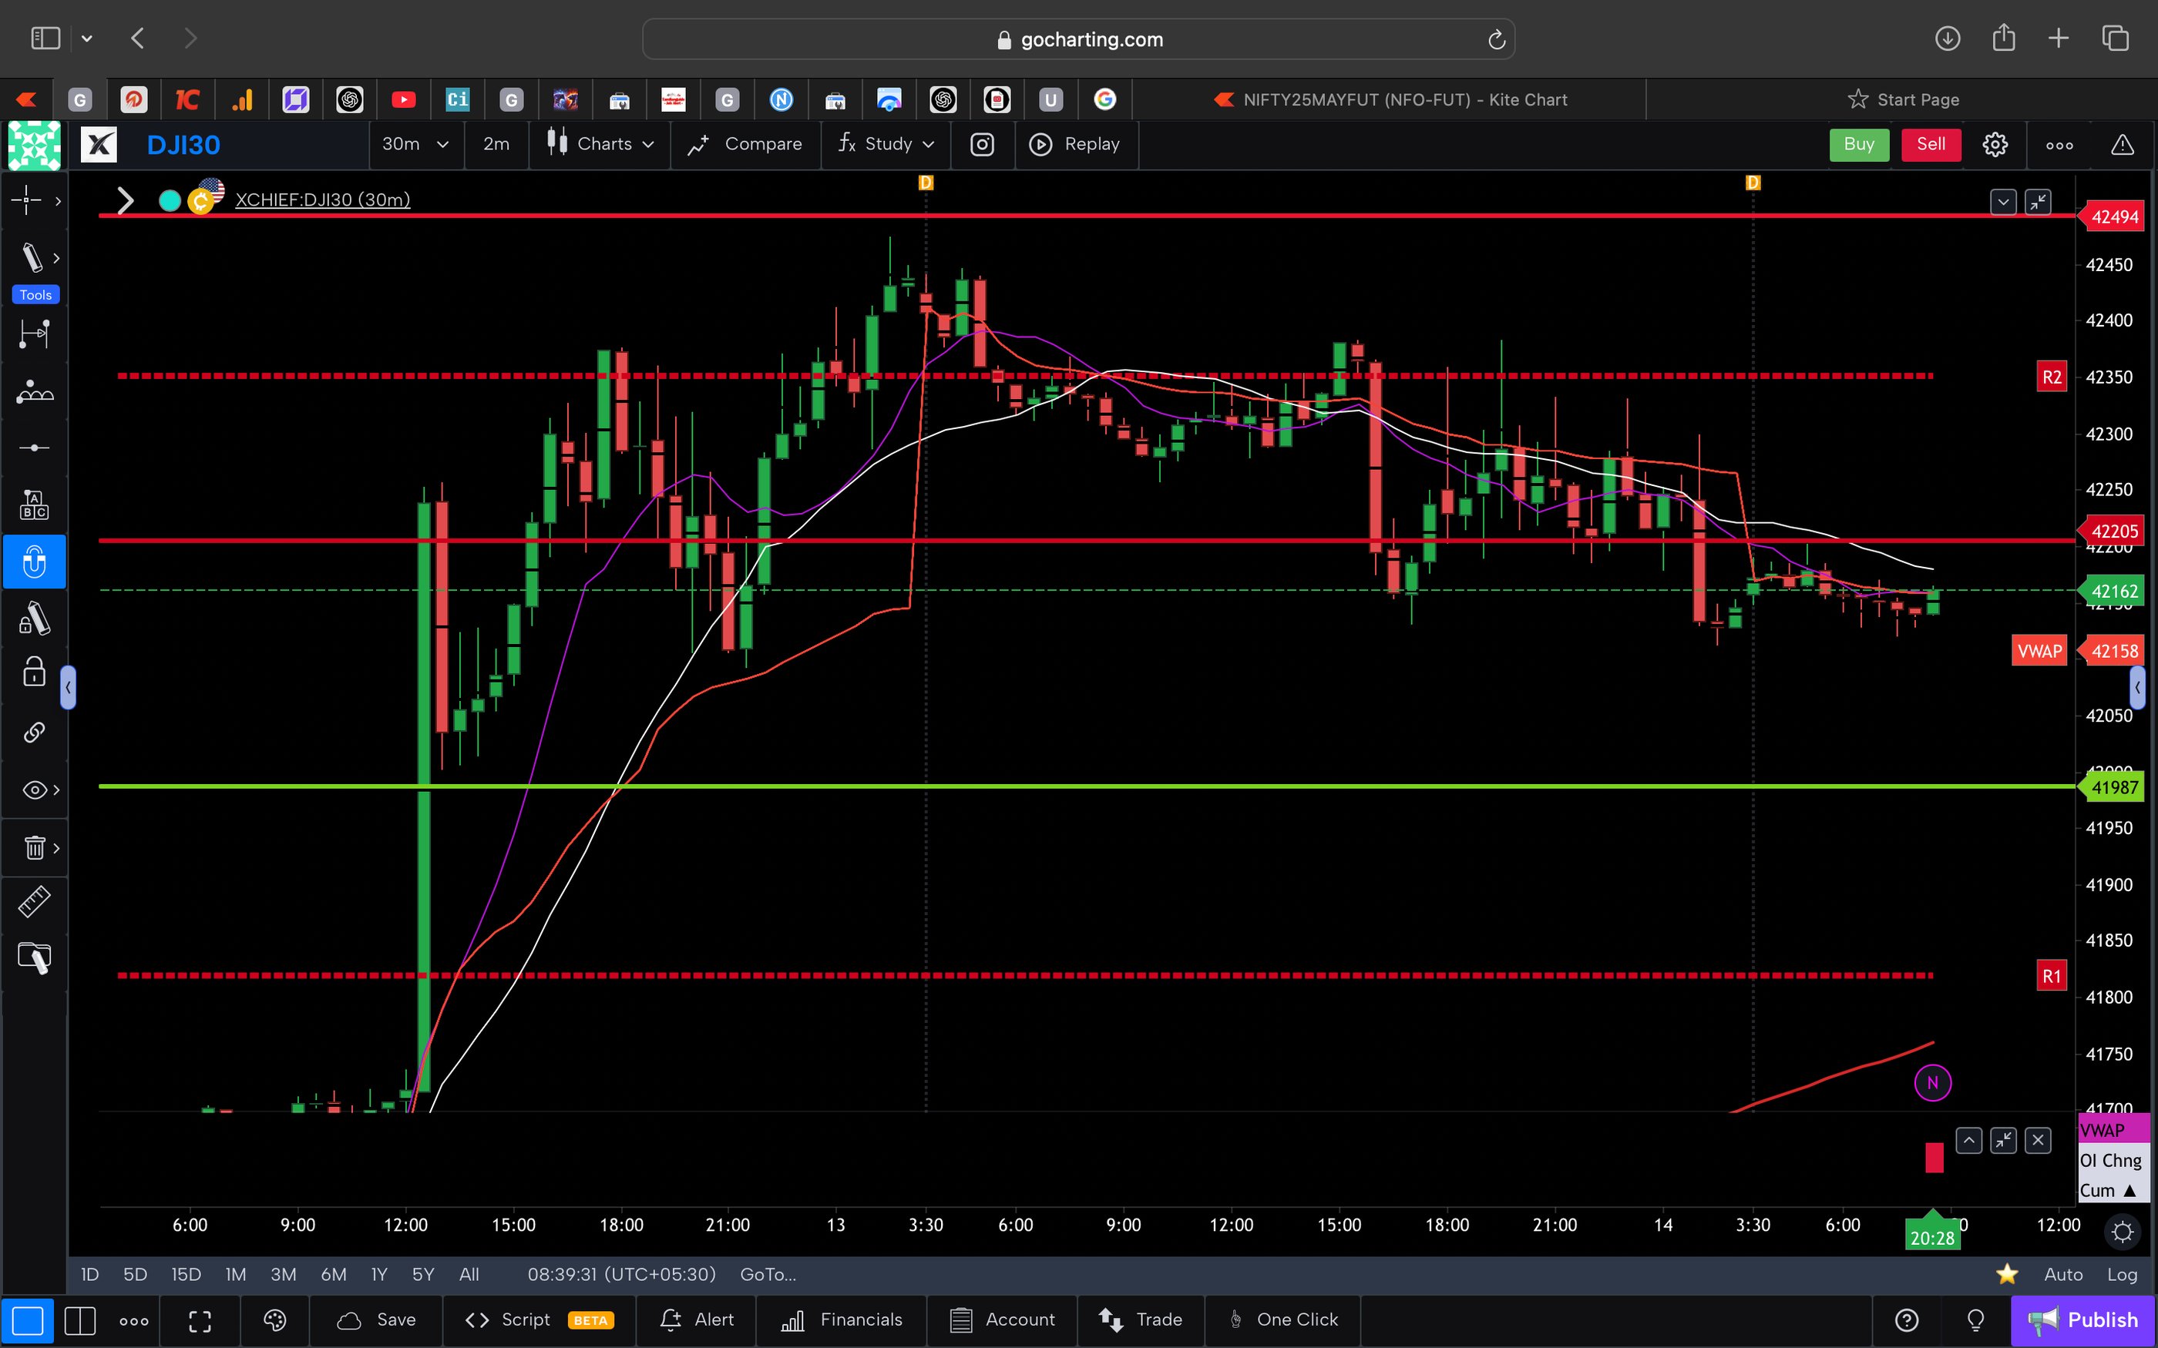Viewport: 2158px width, 1348px height.
Task: Switch to the 1Y timeframe tab
Action: click(x=378, y=1274)
